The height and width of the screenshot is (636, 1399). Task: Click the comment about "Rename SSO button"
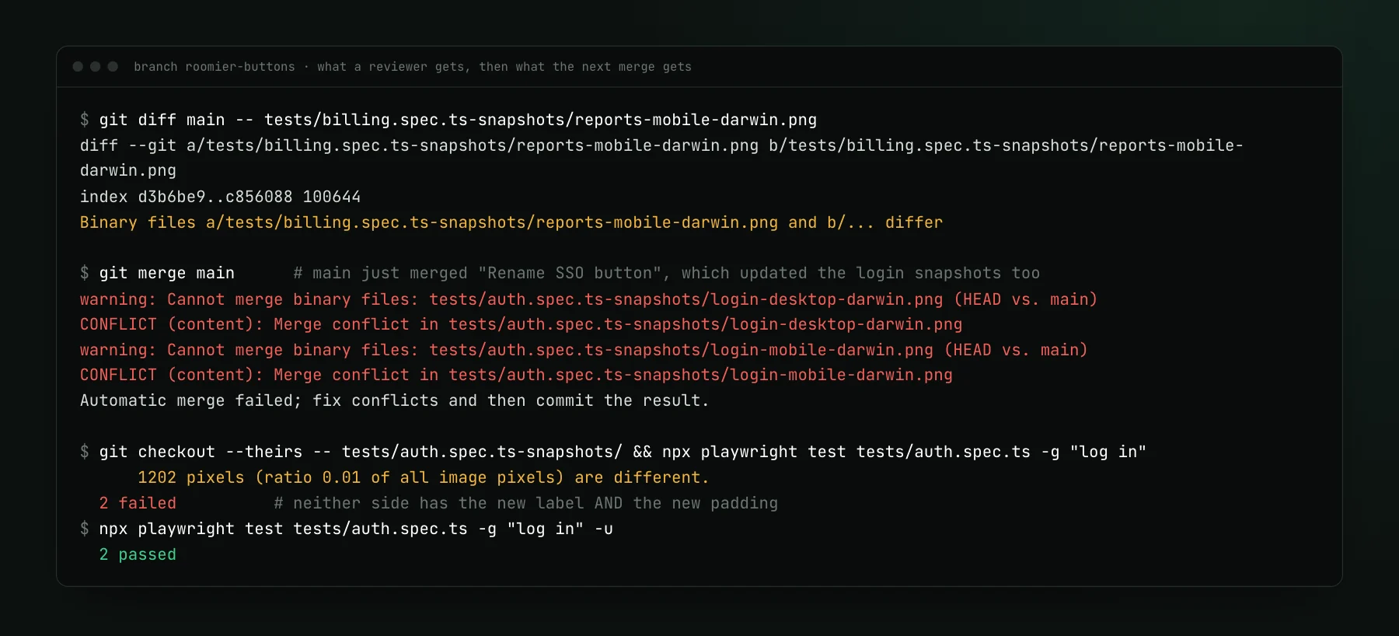(667, 273)
